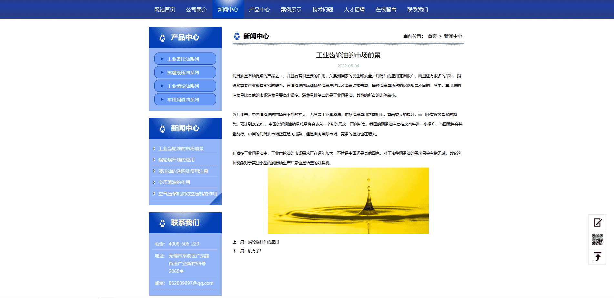Select 产品中心 in the top navigation
The image size is (614, 299).
pos(259,10)
